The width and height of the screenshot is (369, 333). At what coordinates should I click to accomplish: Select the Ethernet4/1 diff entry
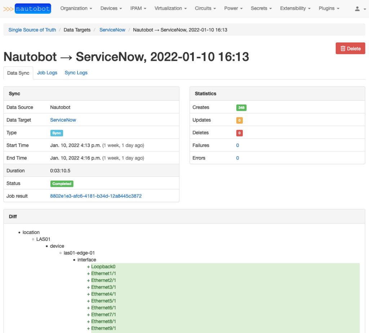coord(103,294)
